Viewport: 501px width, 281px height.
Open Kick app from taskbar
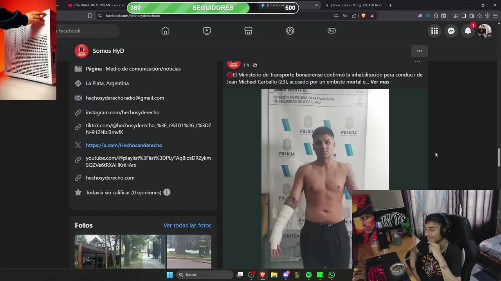click(320, 275)
